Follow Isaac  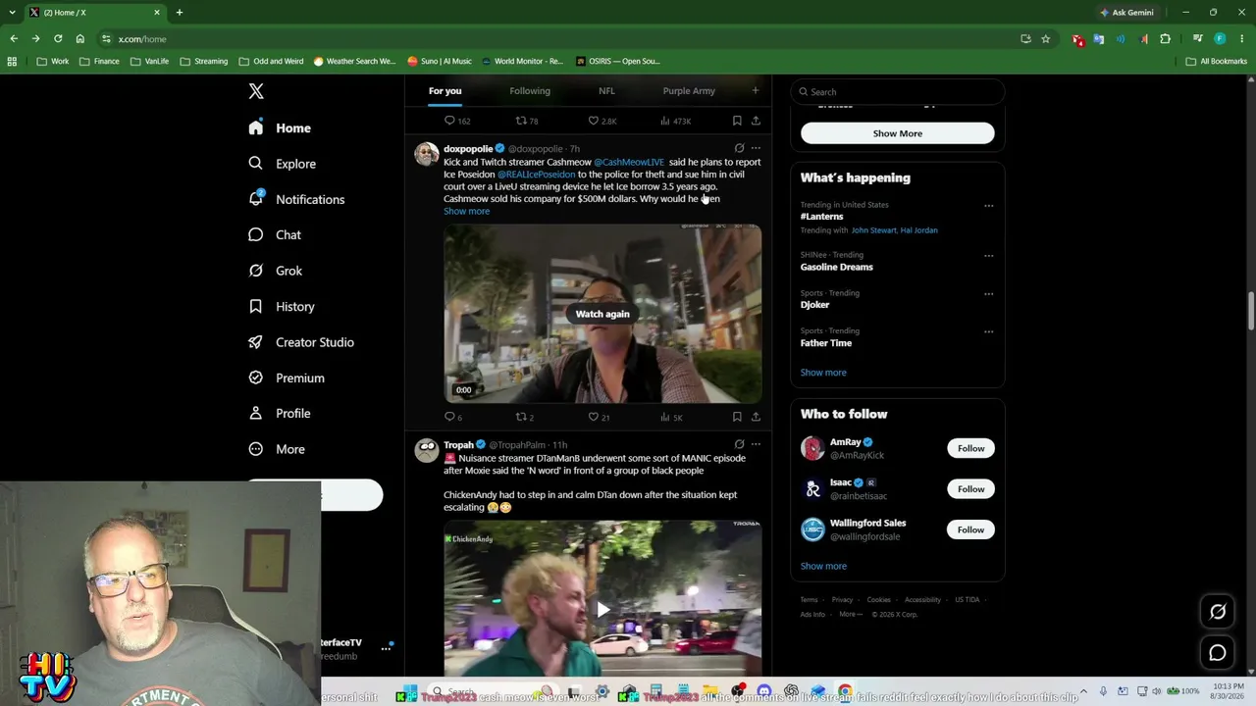[970, 489]
